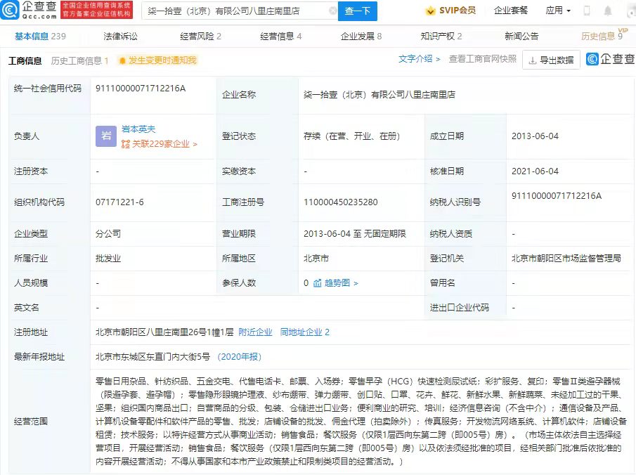Open 附近企业 link
The height and width of the screenshot is (475, 636).
tap(255, 332)
